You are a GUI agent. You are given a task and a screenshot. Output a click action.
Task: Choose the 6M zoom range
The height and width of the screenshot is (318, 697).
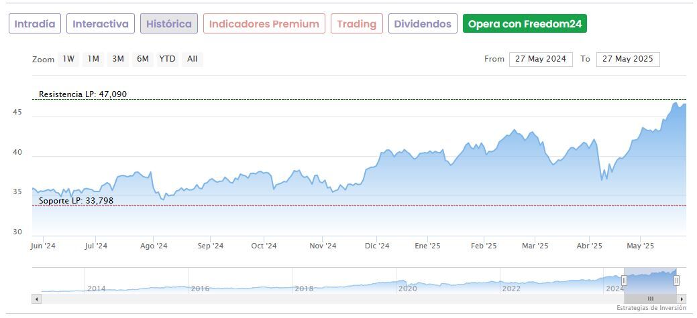click(x=142, y=59)
